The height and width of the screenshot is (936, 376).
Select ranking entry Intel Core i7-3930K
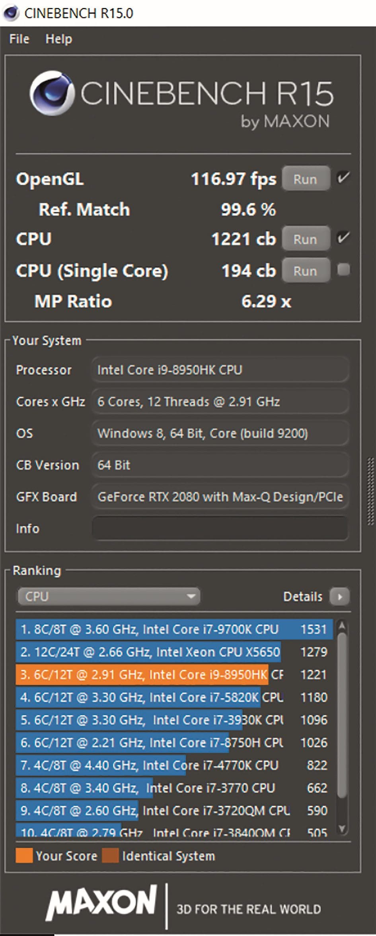click(174, 720)
